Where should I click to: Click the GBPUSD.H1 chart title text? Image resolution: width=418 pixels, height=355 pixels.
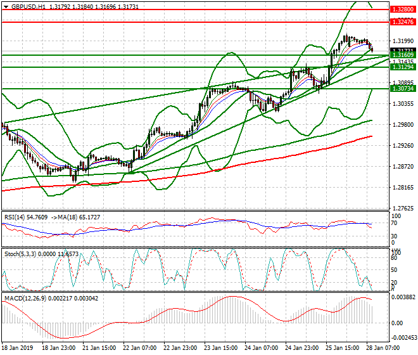(28, 7)
